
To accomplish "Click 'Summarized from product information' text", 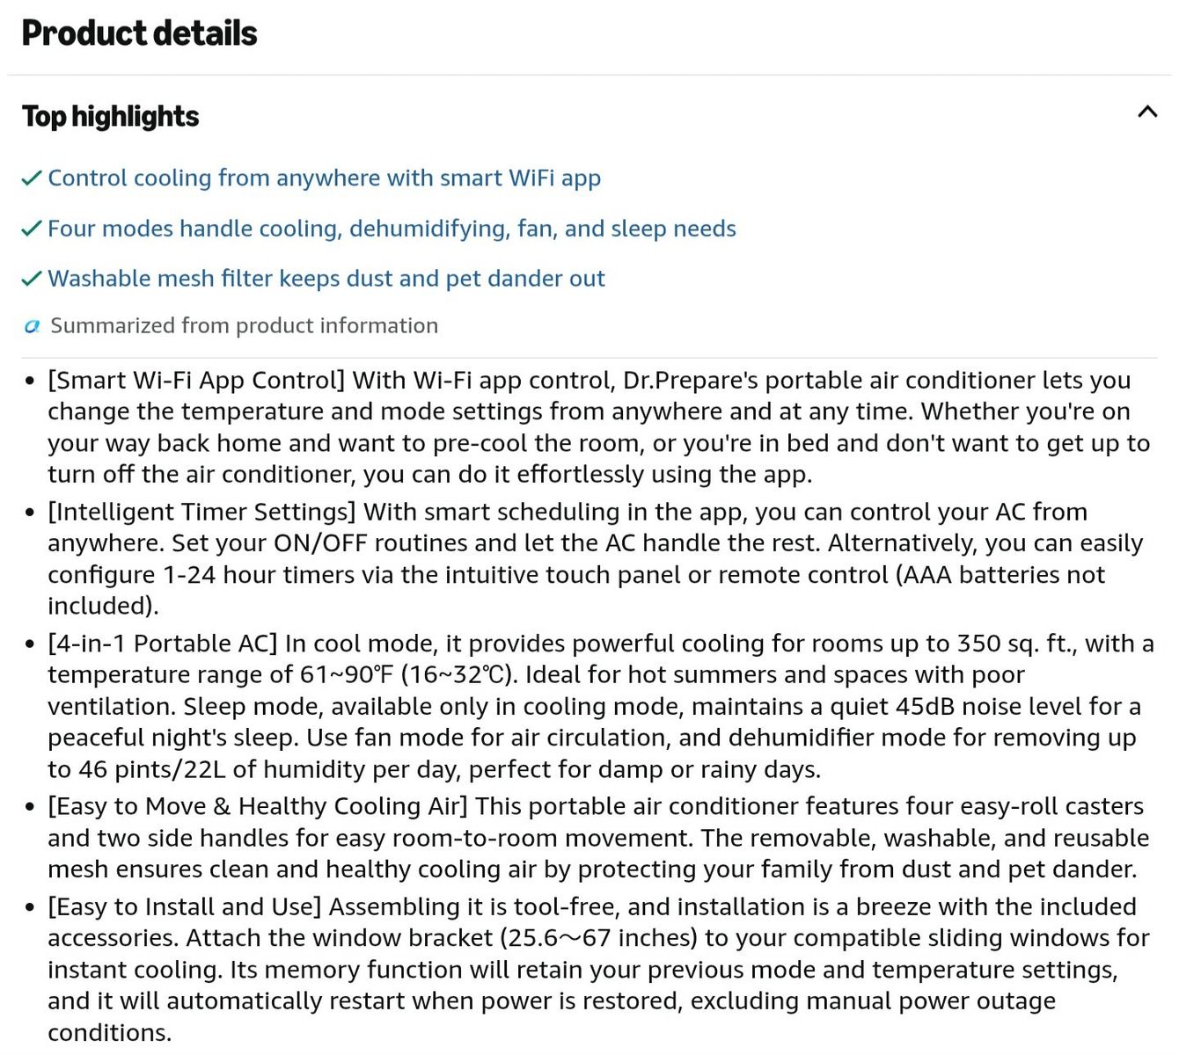I will [x=244, y=326].
